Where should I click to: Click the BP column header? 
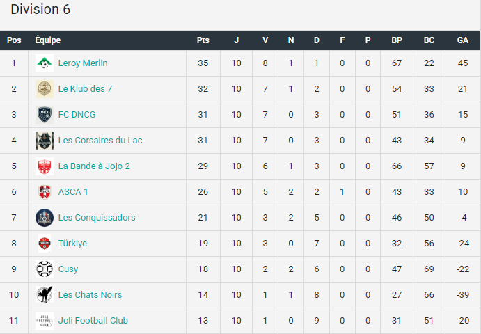pyautogui.click(x=397, y=40)
